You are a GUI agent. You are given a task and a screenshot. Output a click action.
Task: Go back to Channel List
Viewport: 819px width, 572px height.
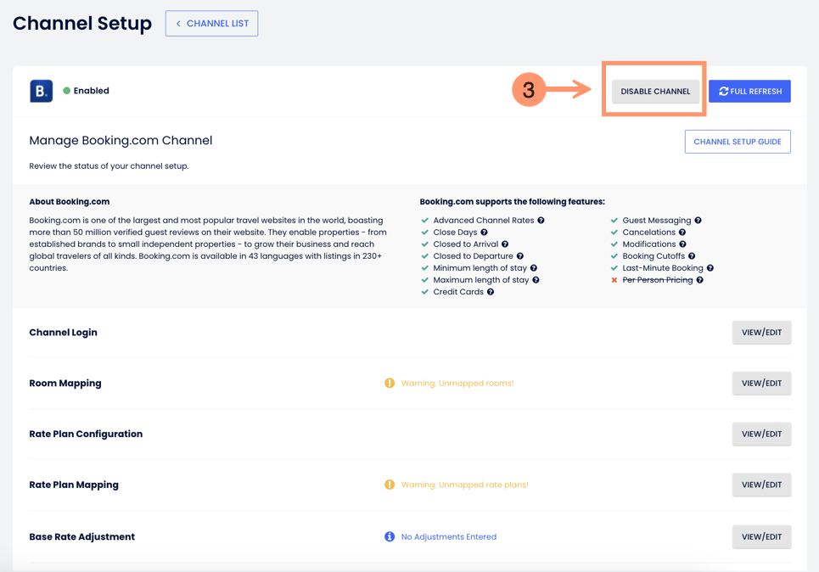211,24
